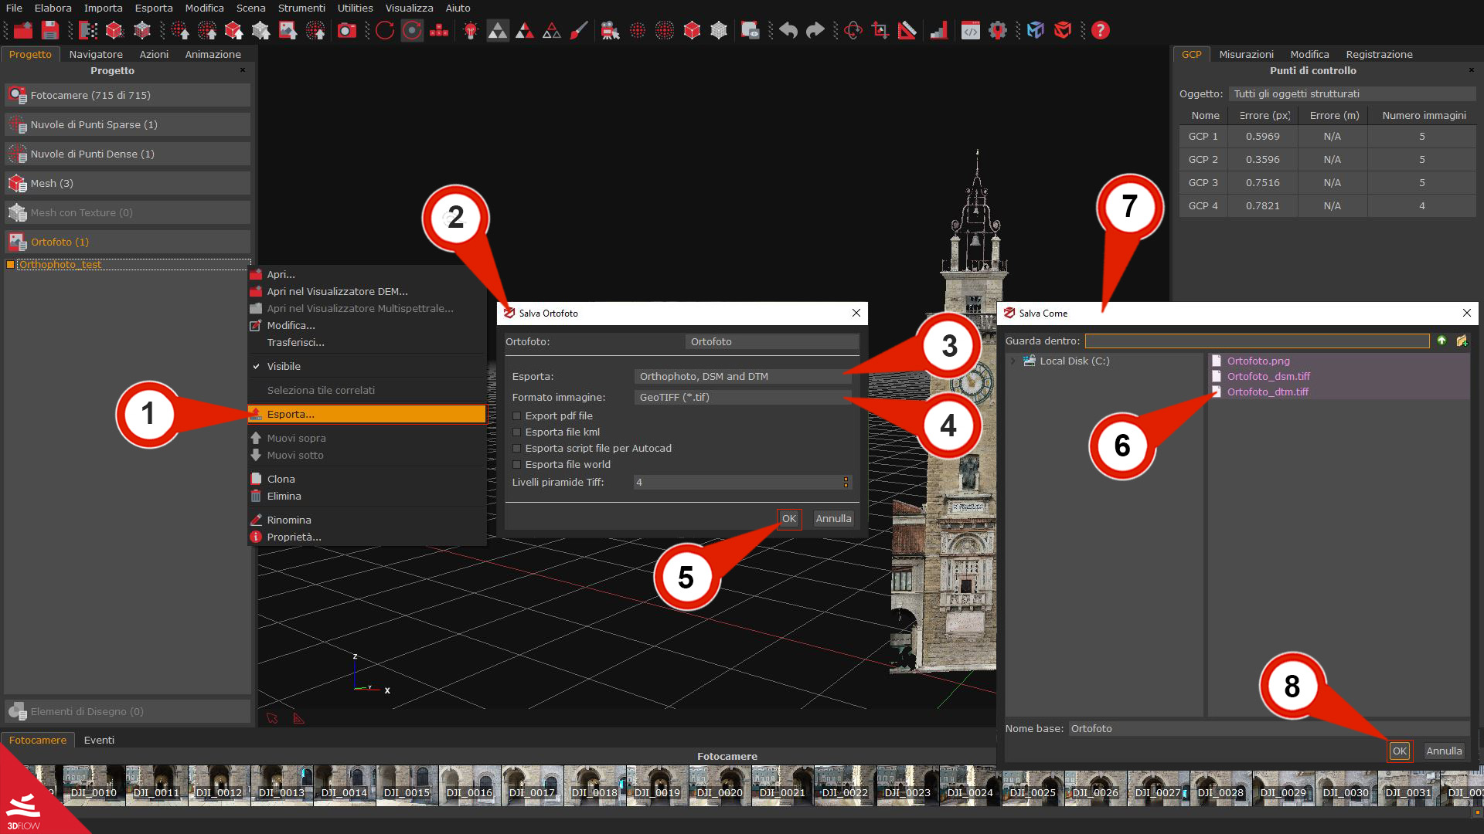
Task: Click the Save floppy disk icon
Action: (50, 30)
